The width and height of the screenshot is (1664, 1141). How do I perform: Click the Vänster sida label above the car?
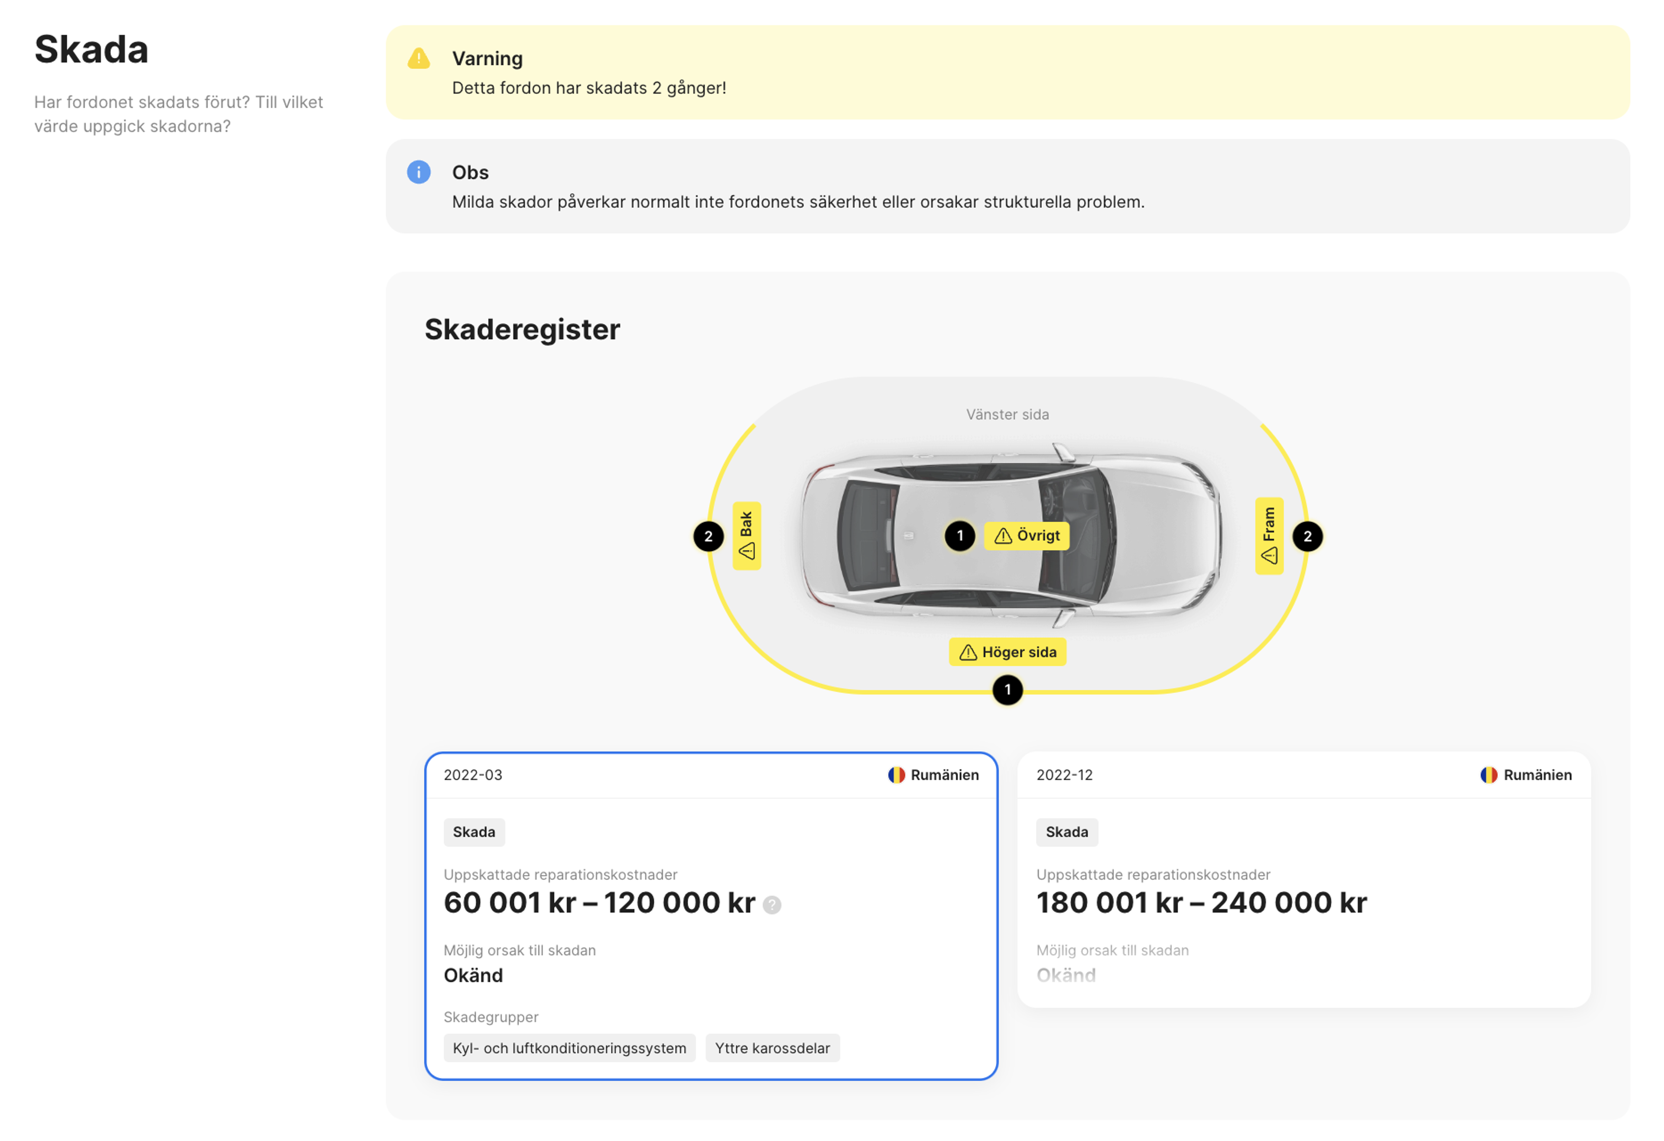(1007, 415)
